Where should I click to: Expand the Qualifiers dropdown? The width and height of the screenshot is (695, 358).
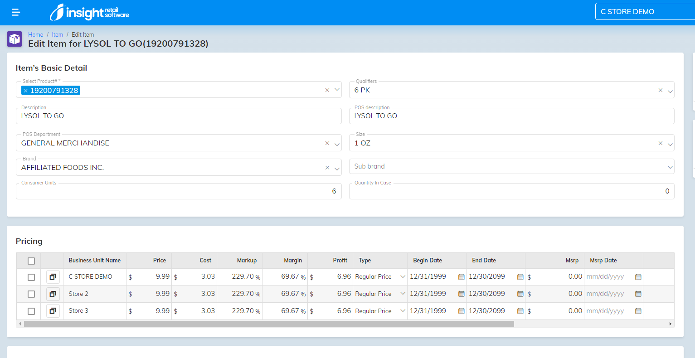(x=670, y=91)
